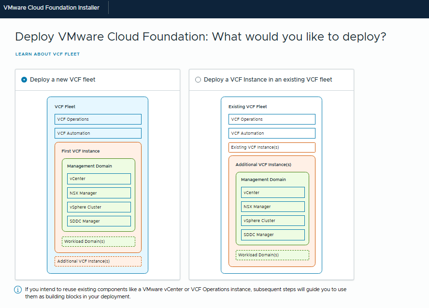Select Deploy a VCF Instance in existing fleet
This screenshot has height=308, width=429.
198,80
